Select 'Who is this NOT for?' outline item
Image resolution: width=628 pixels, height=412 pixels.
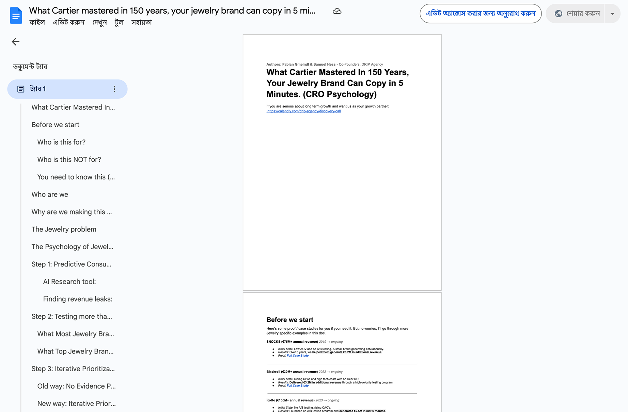click(x=69, y=159)
